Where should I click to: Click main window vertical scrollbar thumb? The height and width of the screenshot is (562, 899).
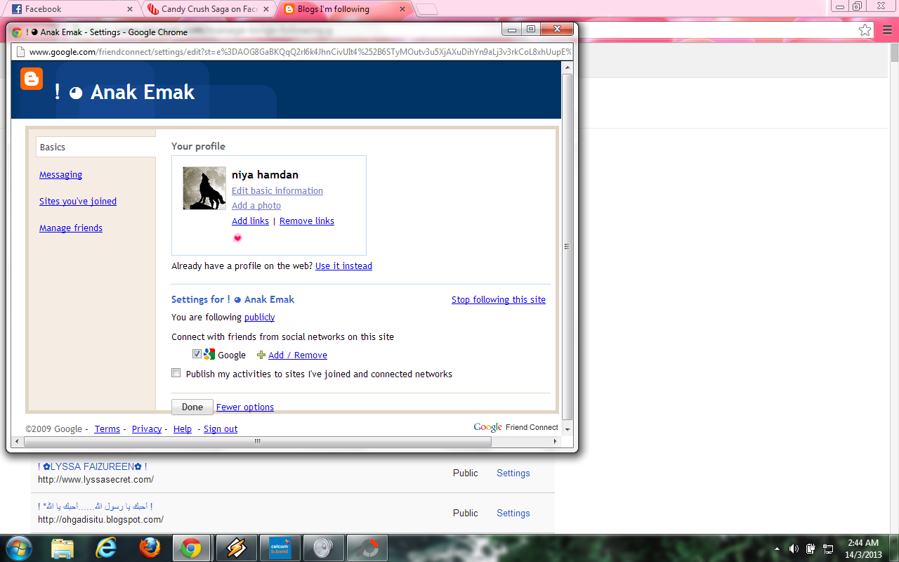pos(895,53)
